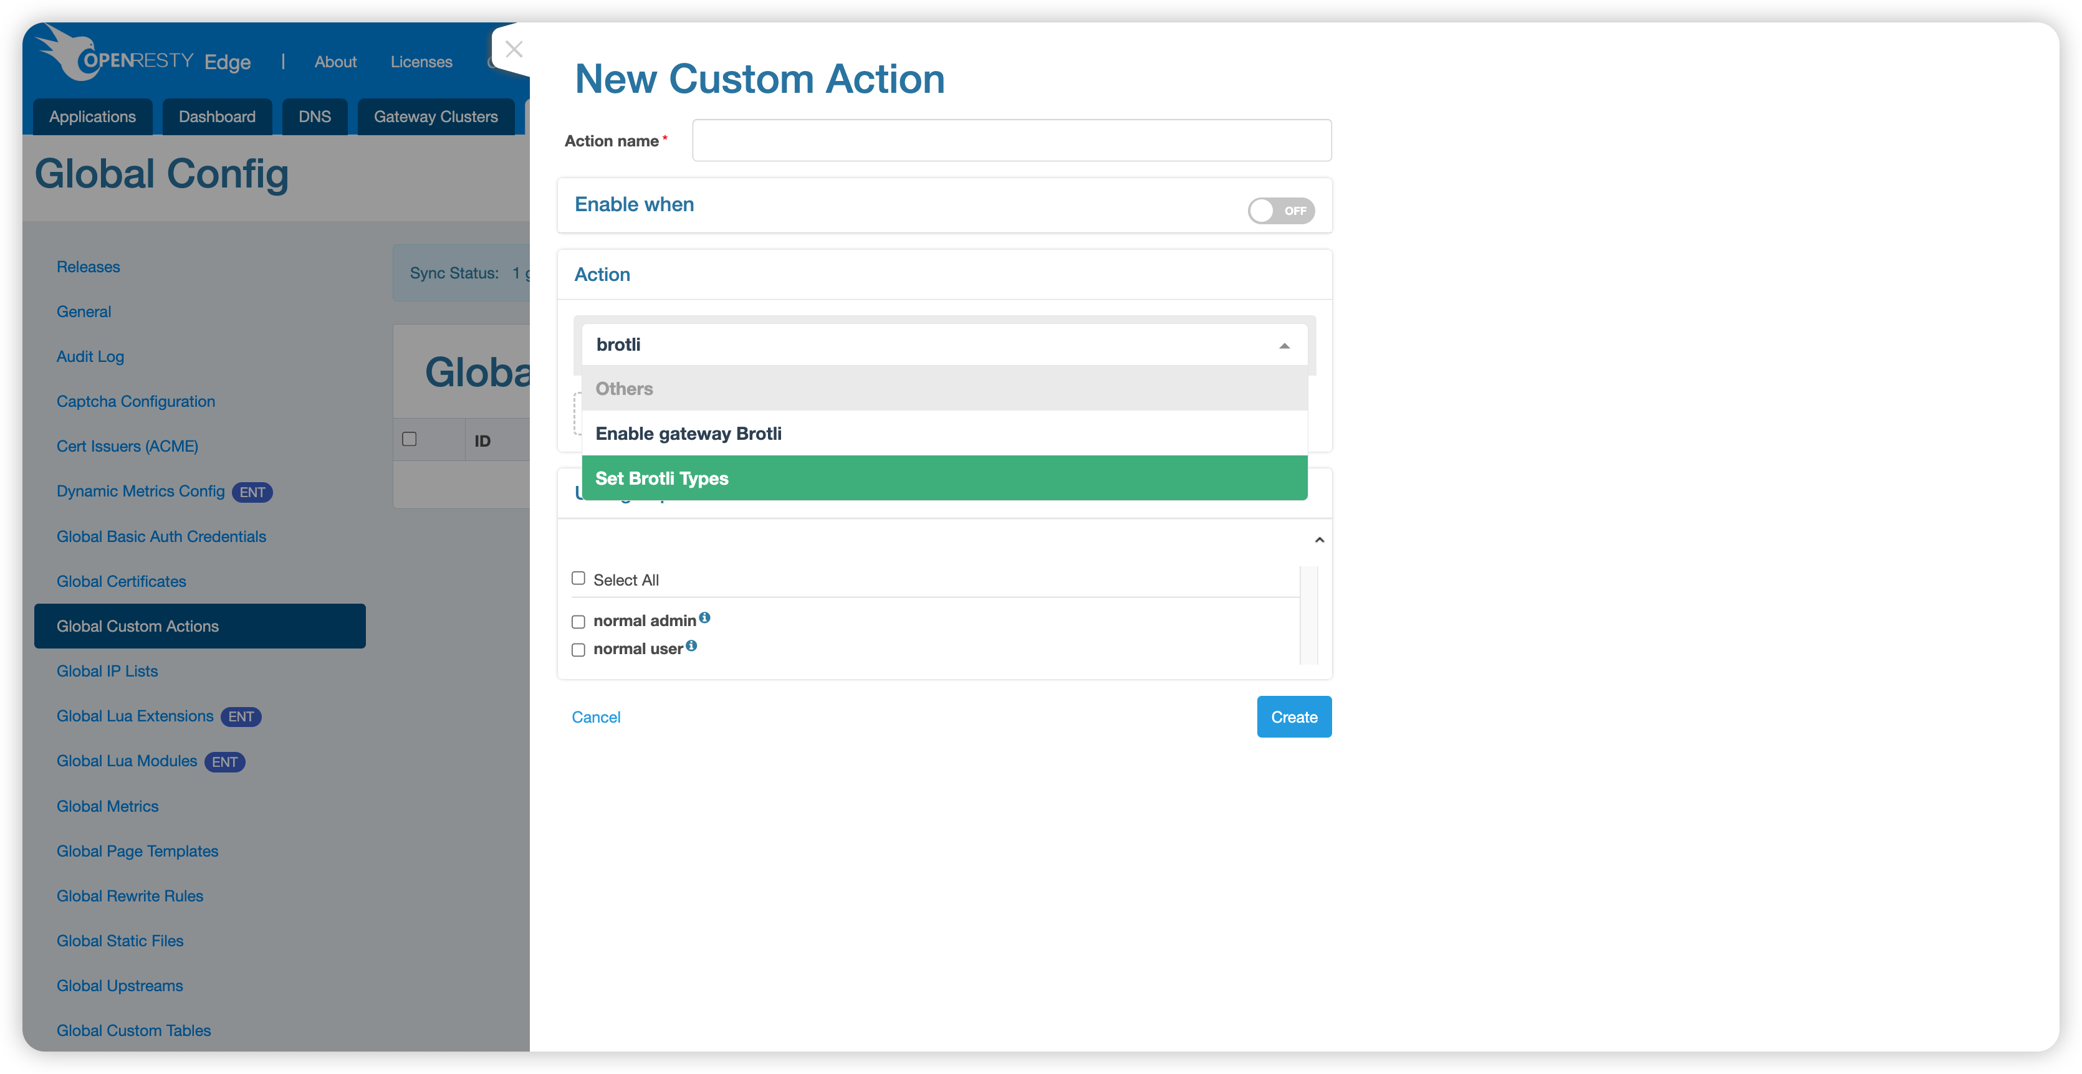The width and height of the screenshot is (2082, 1074).
Task: Check the Select All checkbox
Action: point(578,578)
